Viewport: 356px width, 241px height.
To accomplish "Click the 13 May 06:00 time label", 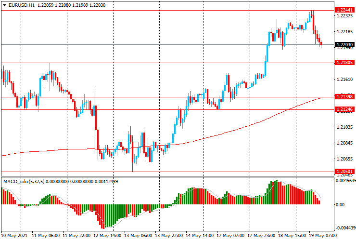I will click(138, 235).
